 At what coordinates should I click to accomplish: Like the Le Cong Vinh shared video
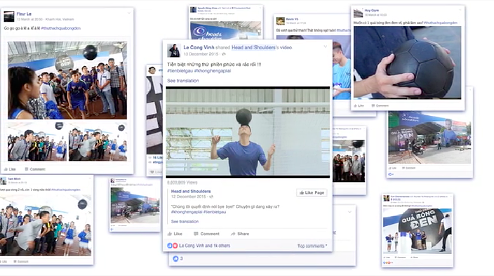(x=175, y=234)
